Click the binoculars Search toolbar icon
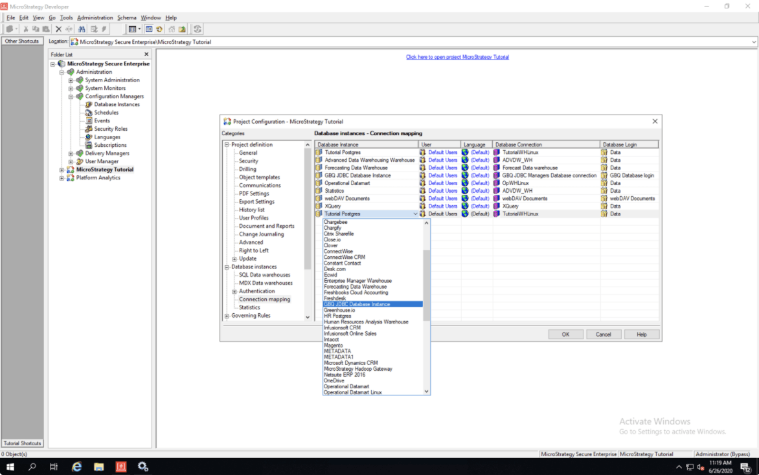The image size is (759, 475). [x=82, y=29]
